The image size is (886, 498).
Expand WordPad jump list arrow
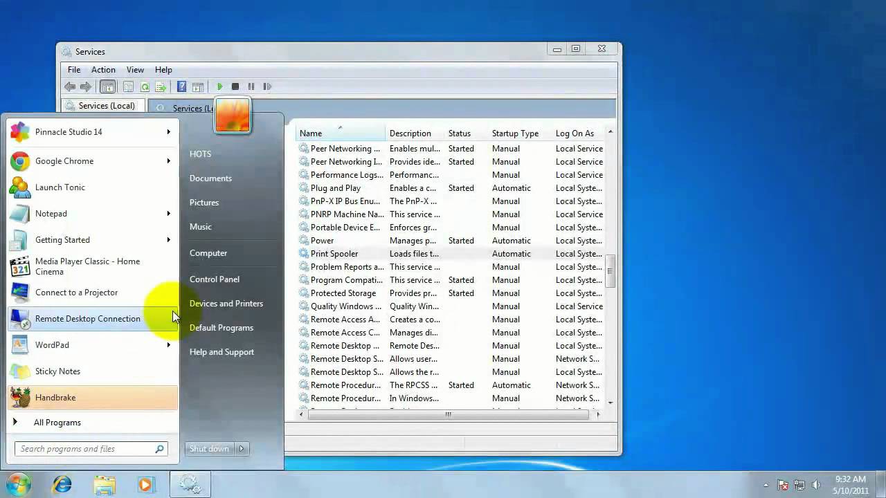[168, 345]
